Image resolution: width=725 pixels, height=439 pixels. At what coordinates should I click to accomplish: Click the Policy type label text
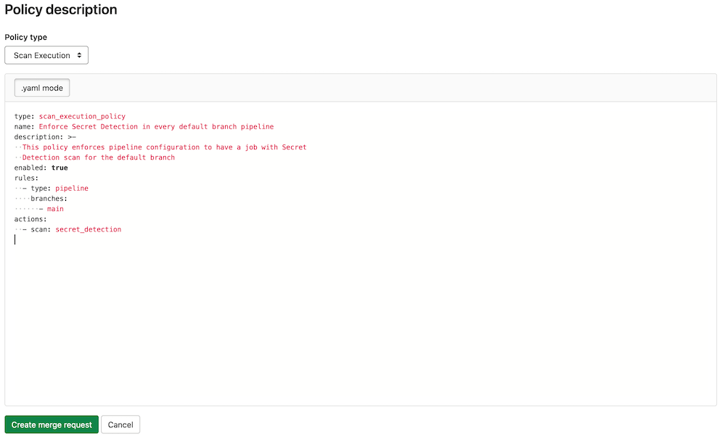(25, 37)
